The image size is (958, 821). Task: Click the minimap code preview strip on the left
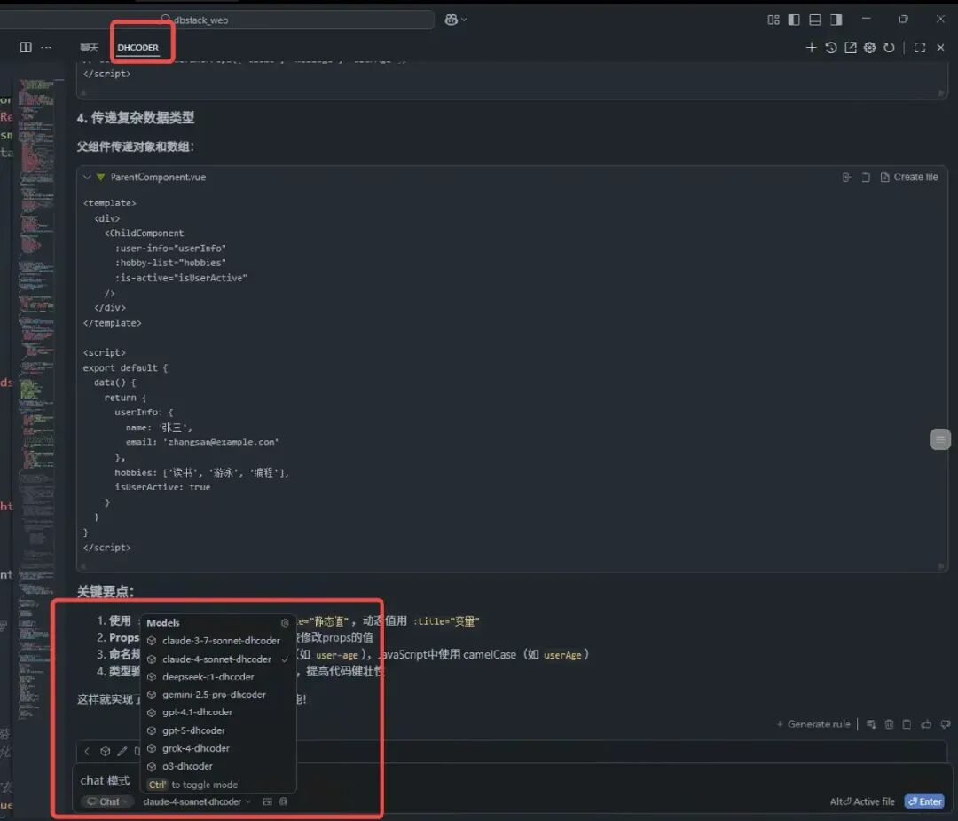36,400
